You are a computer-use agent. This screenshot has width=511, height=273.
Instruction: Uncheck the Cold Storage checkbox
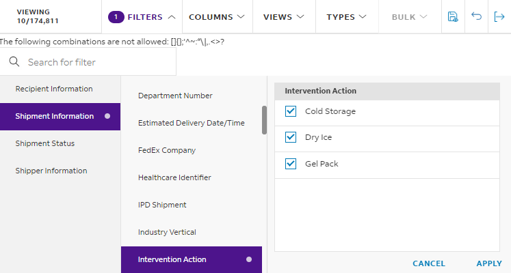click(291, 111)
